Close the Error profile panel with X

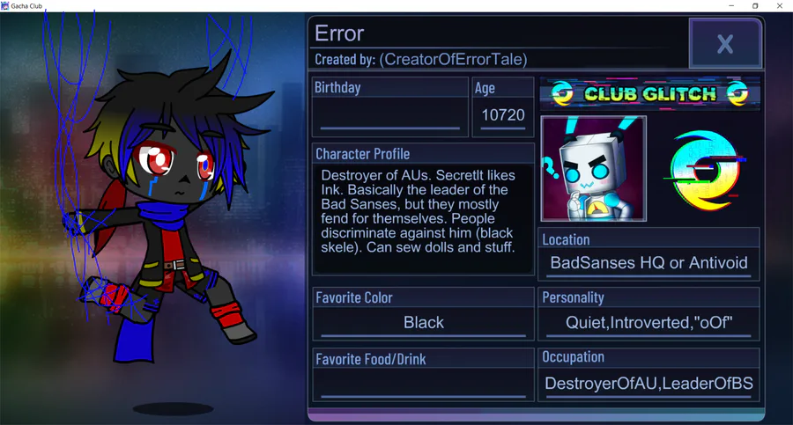coord(725,43)
